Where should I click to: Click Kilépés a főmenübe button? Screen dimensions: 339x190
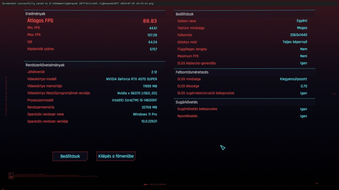[116, 156]
